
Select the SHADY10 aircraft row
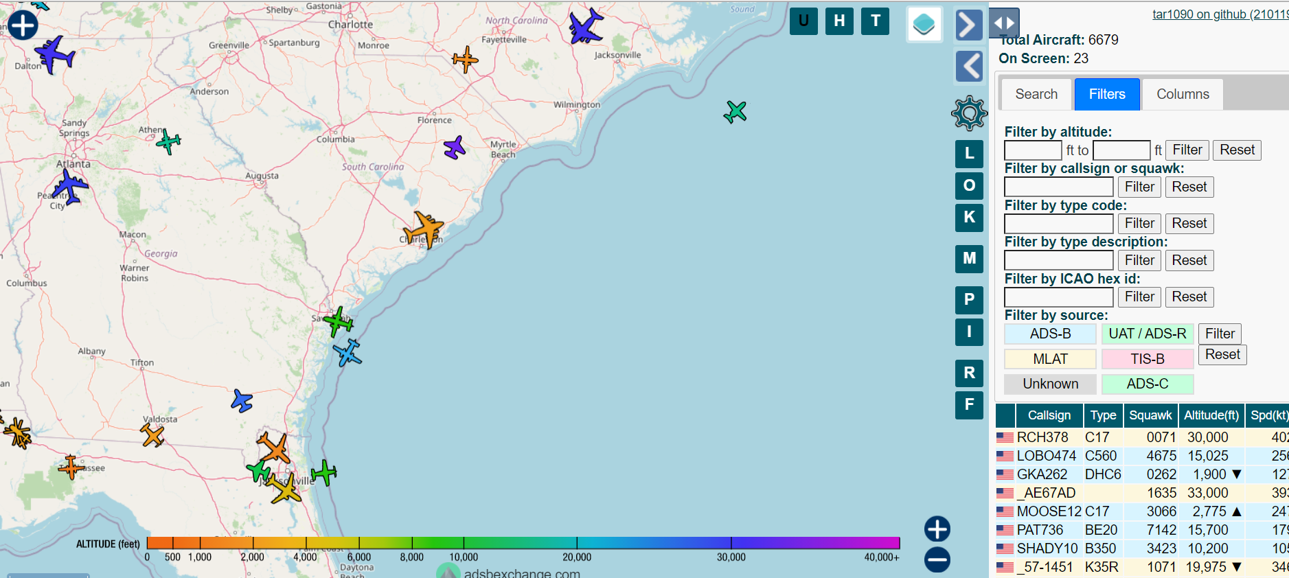point(1142,548)
